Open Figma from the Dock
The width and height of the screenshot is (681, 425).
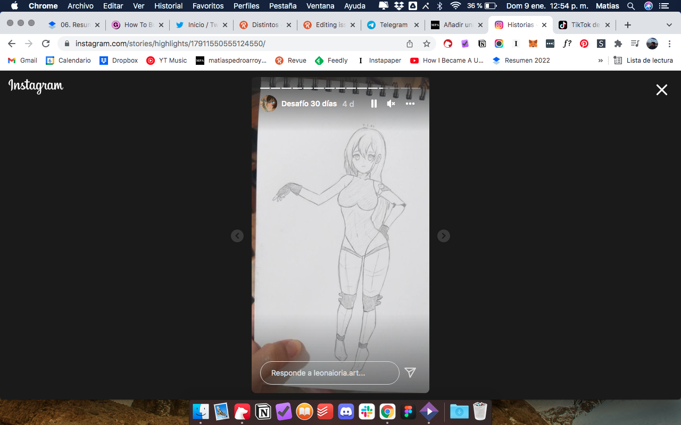click(x=408, y=411)
